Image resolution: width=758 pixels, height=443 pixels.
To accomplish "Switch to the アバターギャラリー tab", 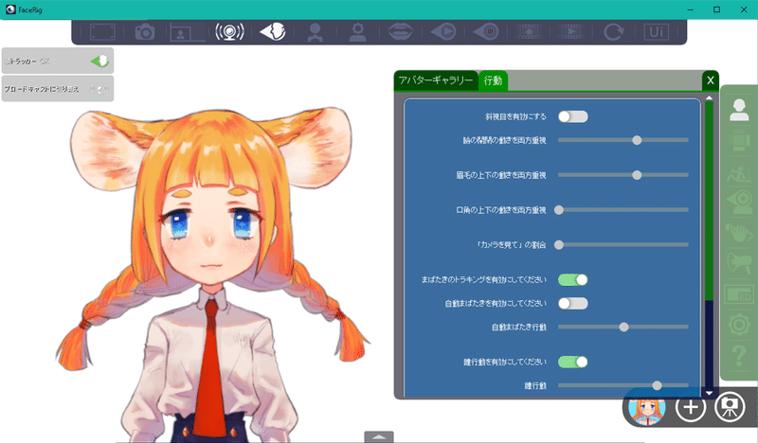I will tap(436, 80).
